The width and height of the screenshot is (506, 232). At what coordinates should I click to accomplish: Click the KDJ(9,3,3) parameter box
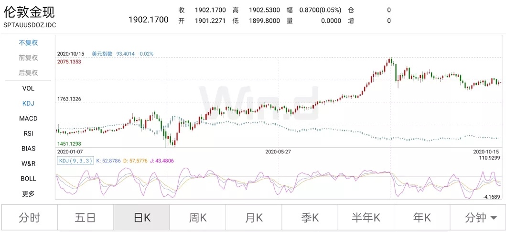click(75, 161)
